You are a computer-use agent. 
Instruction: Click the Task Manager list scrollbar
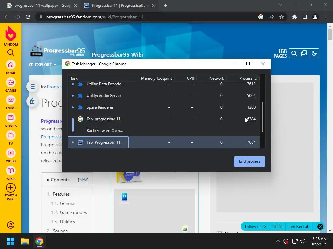262,117
